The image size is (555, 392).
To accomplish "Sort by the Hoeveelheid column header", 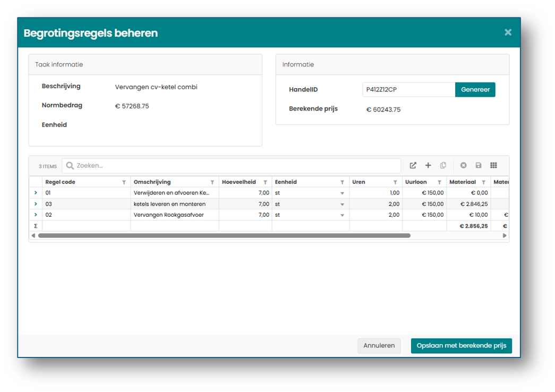I will (x=239, y=182).
